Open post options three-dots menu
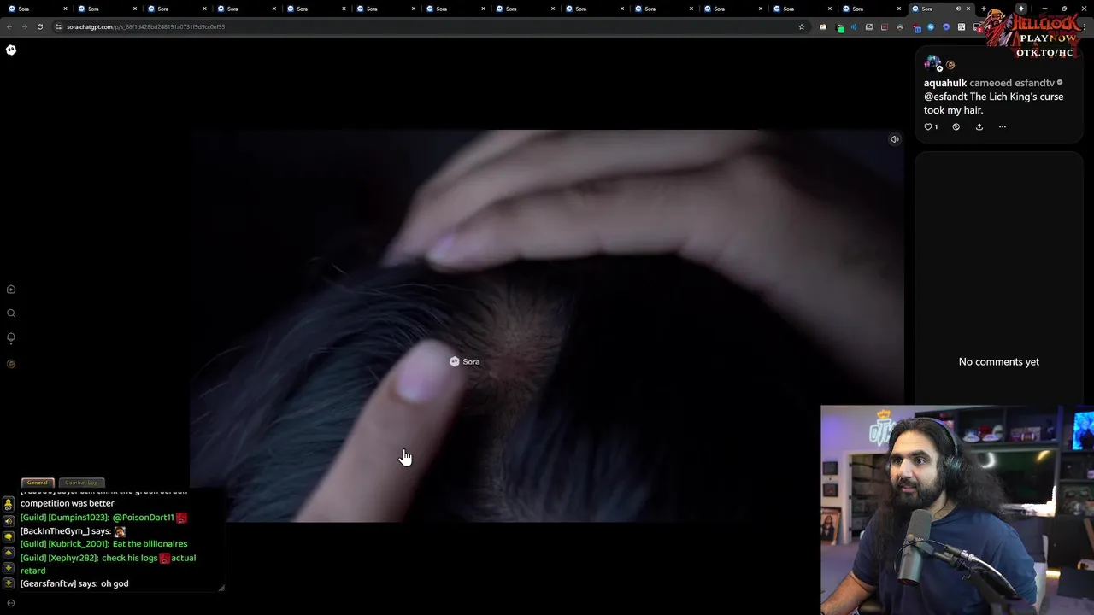 tap(1003, 126)
